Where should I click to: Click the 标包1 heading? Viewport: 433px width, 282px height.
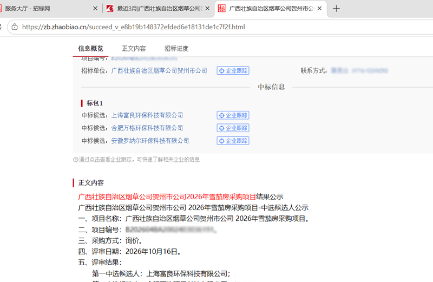[95, 103]
